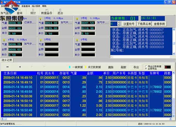Open the 查询 toolbar tool

(20, 12)
